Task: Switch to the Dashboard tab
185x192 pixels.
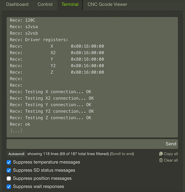Action: click(17, 5)
